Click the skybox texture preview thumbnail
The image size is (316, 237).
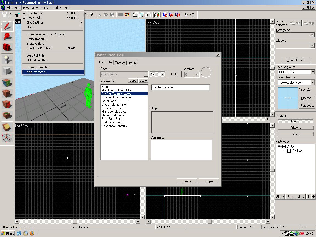[288, 98]
